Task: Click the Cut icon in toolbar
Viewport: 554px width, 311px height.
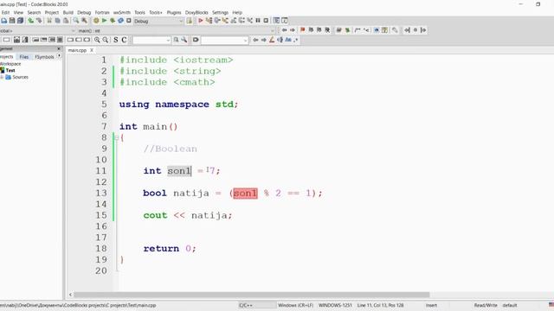Action: point(49,21)
